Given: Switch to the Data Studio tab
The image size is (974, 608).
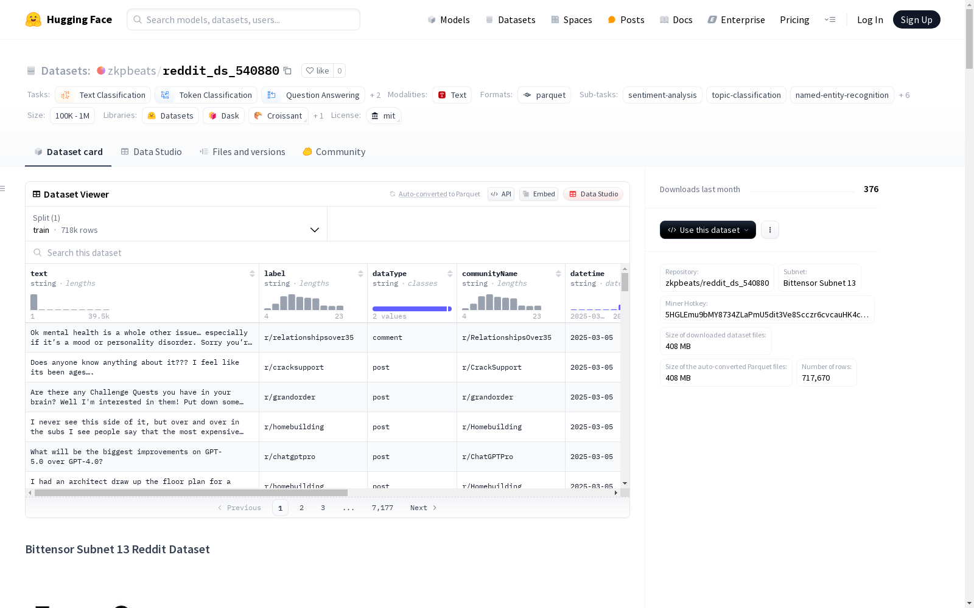Looking at the screenshot, I should click(x=151, y=152).
